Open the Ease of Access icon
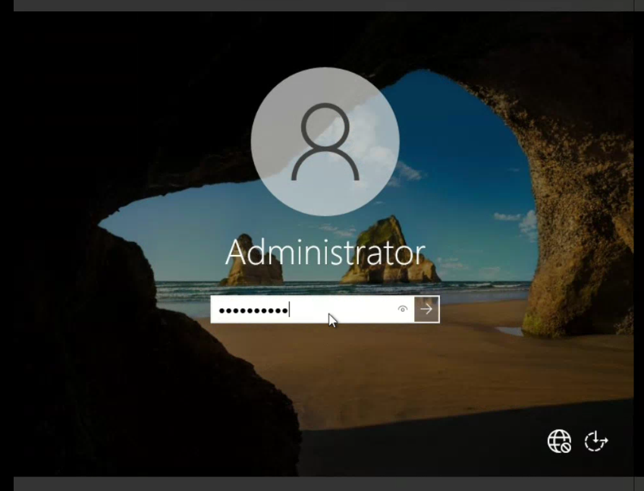Viewport: 644px width, 491px height. pyautogui.click(x=596, y=441)
